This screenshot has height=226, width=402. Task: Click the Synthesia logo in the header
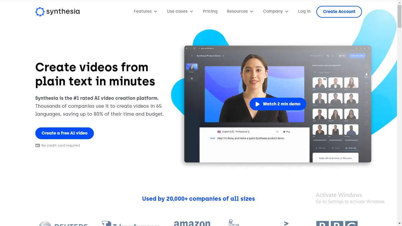pos(58,11)
